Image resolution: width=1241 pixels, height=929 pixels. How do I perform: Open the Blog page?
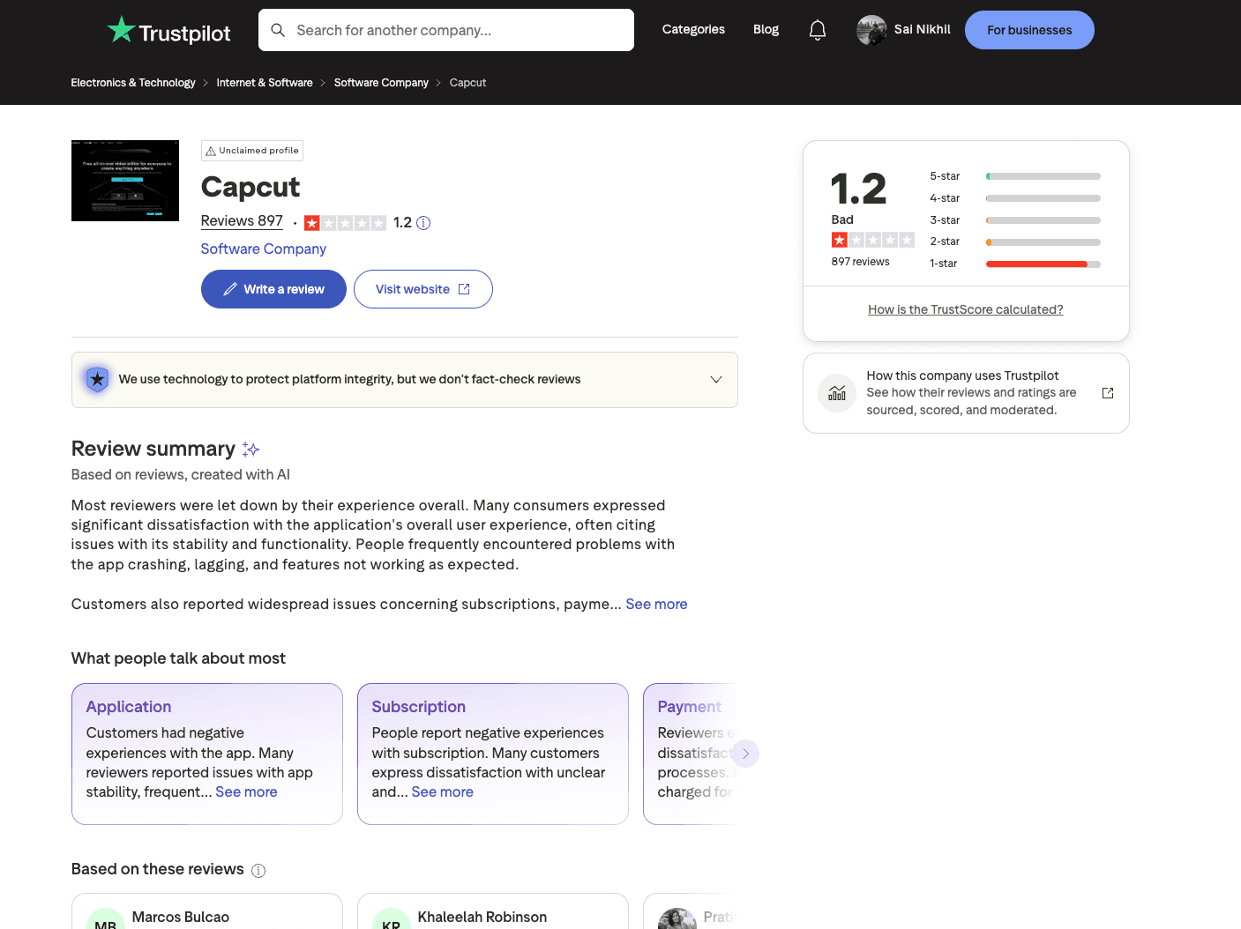click(x=766, y=29)
